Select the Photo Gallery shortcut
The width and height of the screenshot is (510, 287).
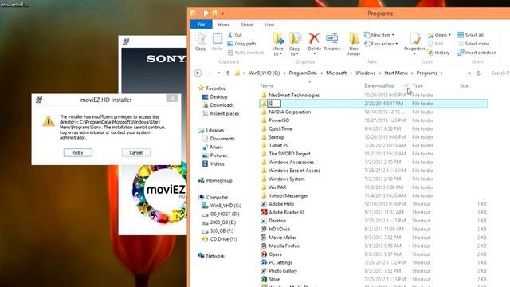point(279,271)
